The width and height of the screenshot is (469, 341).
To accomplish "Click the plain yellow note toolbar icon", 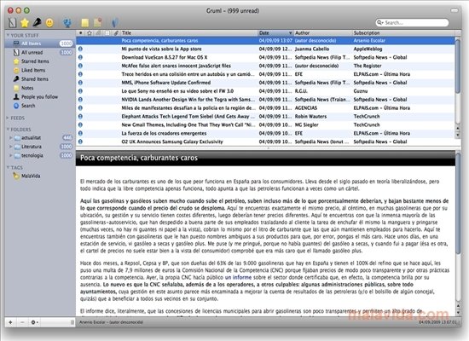I will coord(85,23).
